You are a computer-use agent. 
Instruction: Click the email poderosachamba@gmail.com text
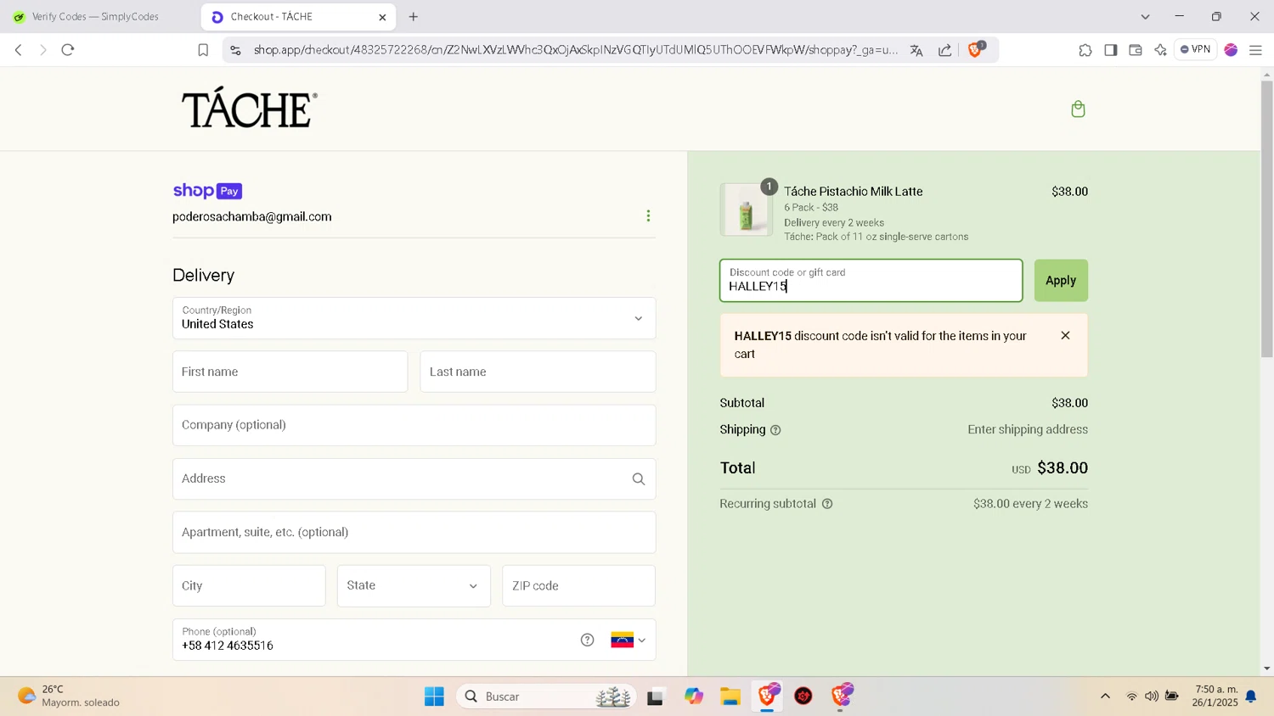tap(252, 217)
